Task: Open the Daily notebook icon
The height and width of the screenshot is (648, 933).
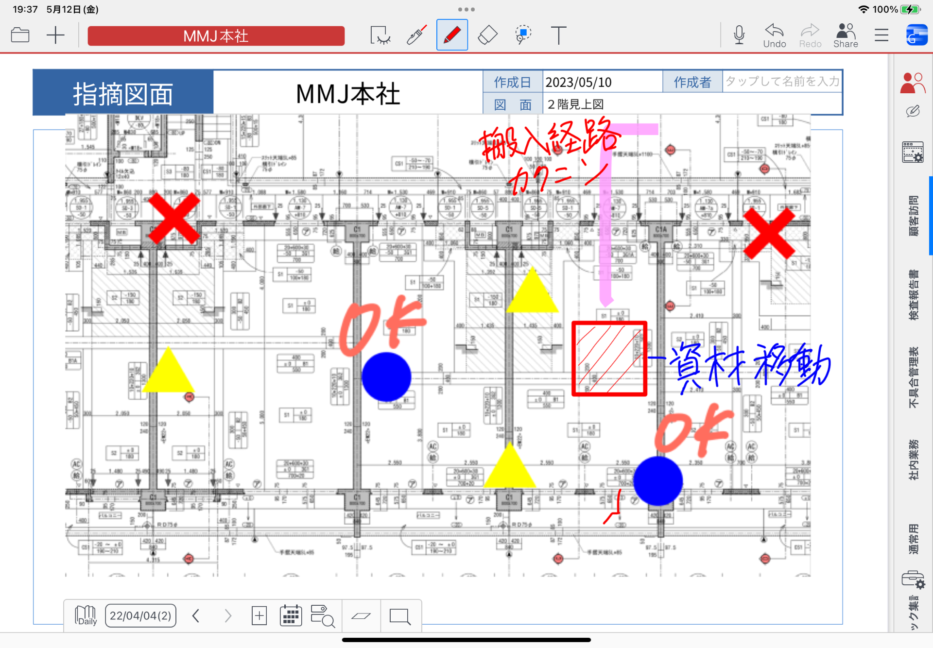Action: tap(86, 615)
